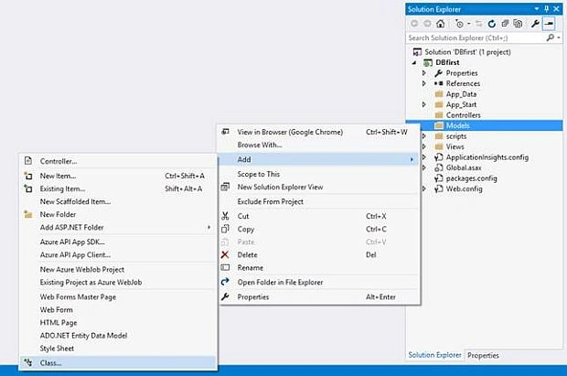Switch to the Properties tab
The height and width of the screenshot is (376, 567).
(x=483, y=355)
